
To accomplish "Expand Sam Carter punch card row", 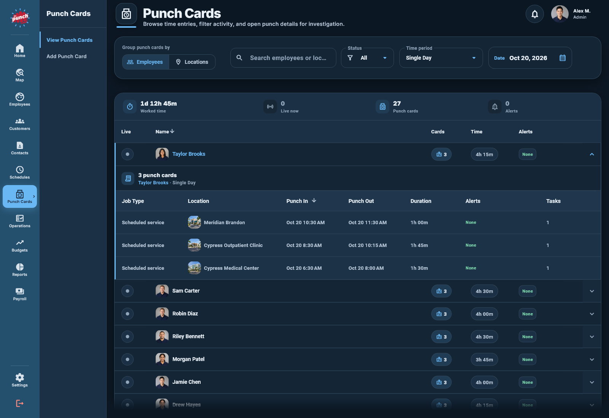I will tap(592, 291).
